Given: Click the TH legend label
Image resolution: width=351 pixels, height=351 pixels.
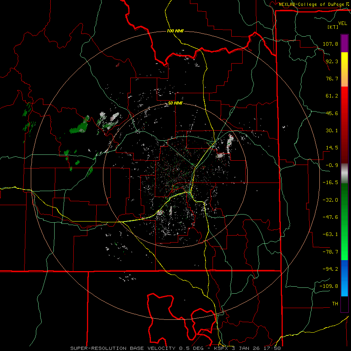Looking at the screenshot, I should [335, 304].
